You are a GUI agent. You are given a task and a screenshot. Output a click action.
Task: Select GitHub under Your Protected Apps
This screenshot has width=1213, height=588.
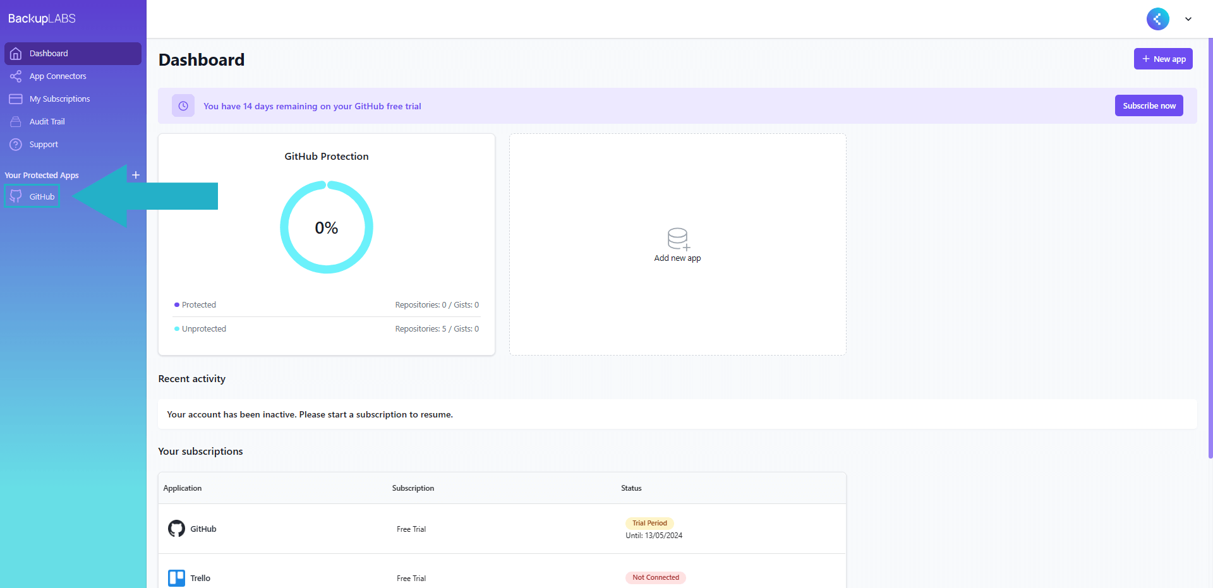(32, 196)
